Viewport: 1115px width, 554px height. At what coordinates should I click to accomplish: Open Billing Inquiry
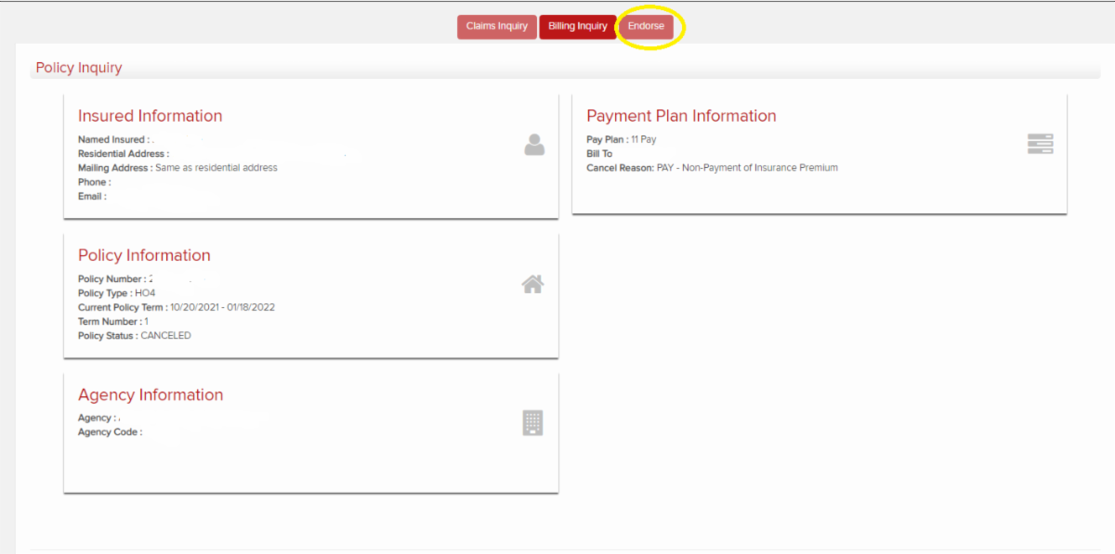point(577,26)
